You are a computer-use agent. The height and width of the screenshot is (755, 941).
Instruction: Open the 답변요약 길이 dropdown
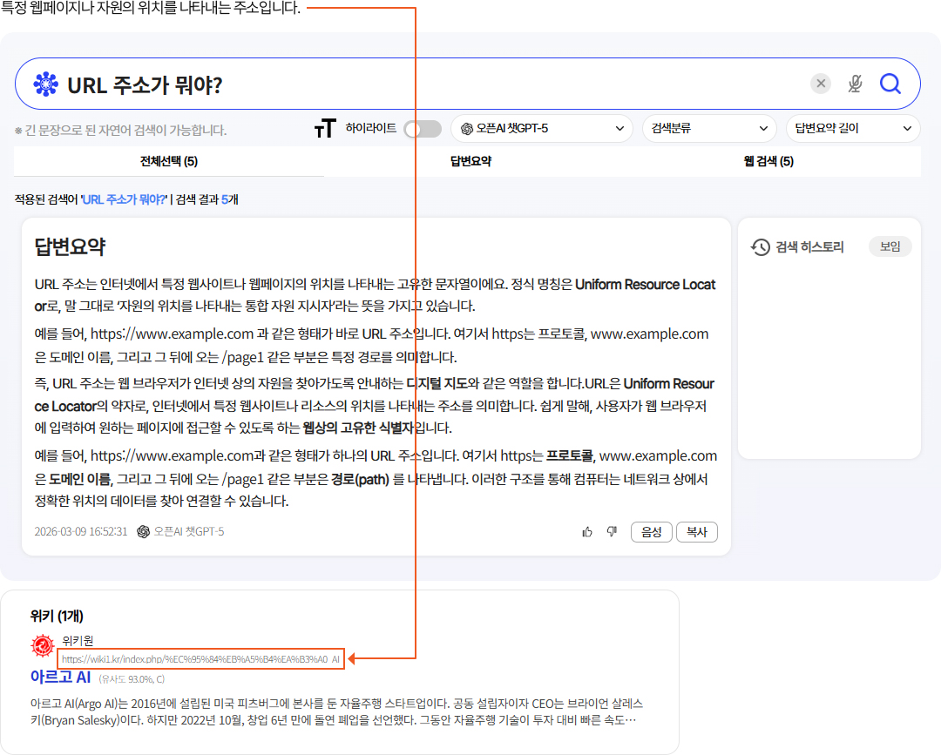(852, 129)
